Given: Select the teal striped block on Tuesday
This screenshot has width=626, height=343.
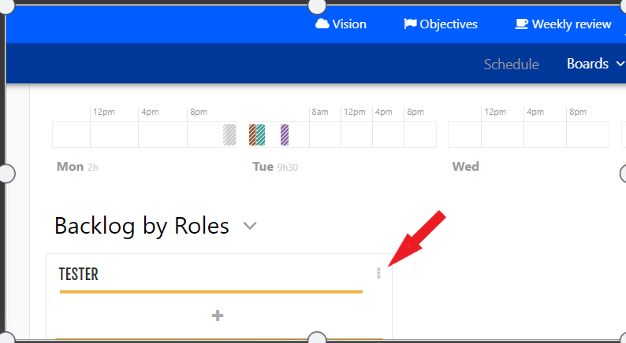Looking at the screenshot, I should coord(261,135).
